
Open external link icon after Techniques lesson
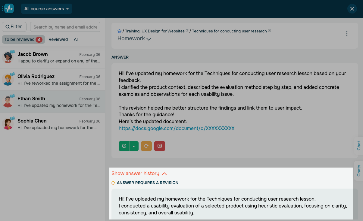[269, 31]
